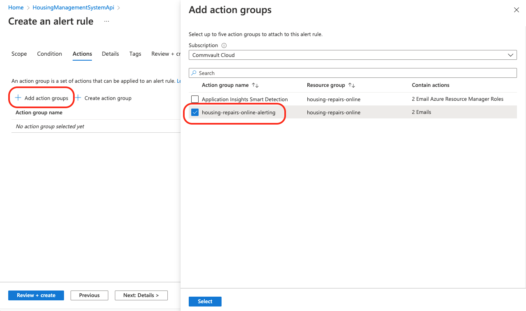The width and height of the screenshot is (526, 311).
Task: Click Application Insights Smart Detection row name
Action: pos(245,99)
